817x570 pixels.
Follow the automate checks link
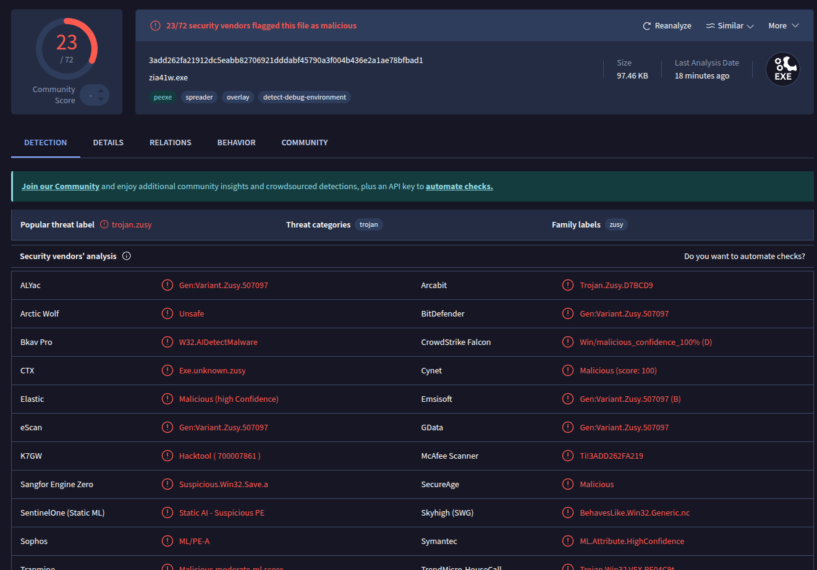click(x=459, y=186)
